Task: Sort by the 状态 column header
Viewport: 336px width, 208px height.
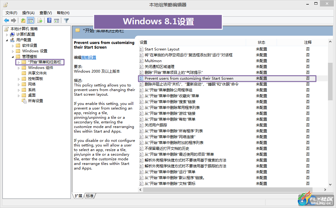Action: tap(261, 42)
